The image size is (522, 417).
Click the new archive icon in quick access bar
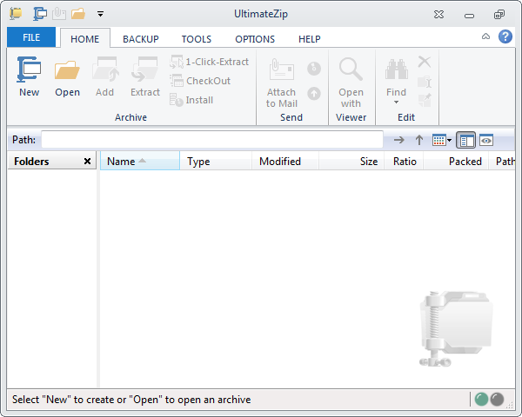pyautogui.click(x=40, y=14)
